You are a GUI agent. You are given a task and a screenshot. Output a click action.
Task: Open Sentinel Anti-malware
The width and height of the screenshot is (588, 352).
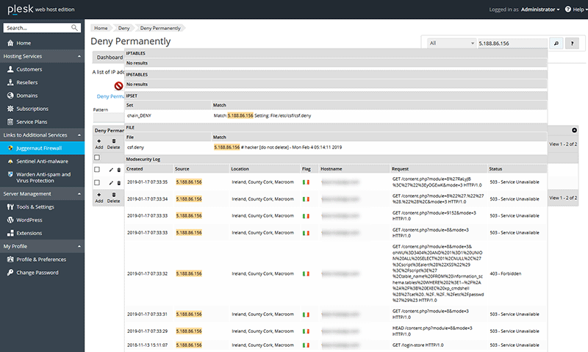click(42, 161)
